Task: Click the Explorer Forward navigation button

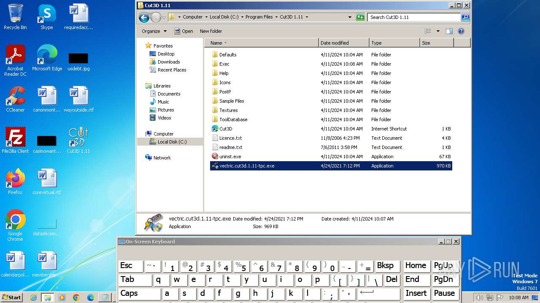Action: pos(156,17)
